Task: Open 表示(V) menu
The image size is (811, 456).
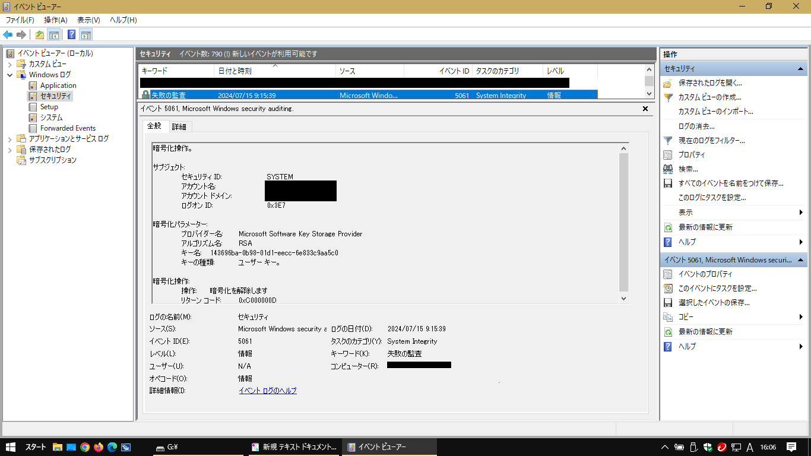Action: click(x=88, y=20)
